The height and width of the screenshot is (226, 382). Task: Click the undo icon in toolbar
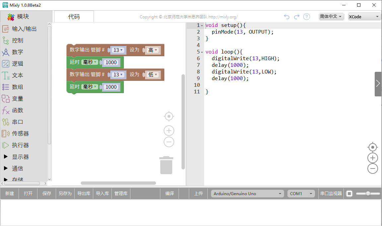pos(286,17)
